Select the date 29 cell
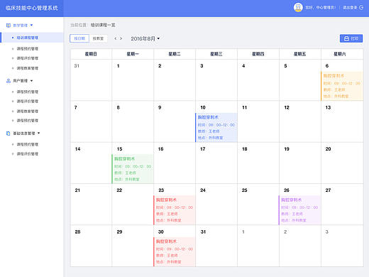Image resolution: width=369 pixels, height=277 pixels. [133, 246]
